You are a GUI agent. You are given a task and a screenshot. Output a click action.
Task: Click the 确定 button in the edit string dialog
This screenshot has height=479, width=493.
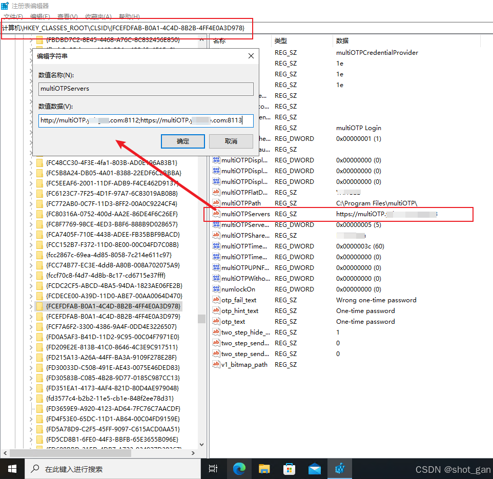click(182, 141)
